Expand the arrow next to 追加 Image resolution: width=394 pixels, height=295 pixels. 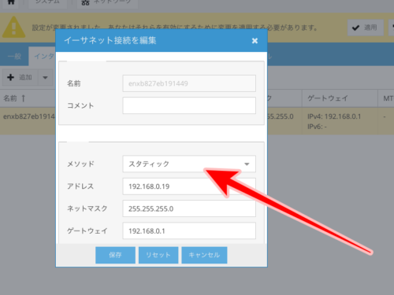point(46,77)
